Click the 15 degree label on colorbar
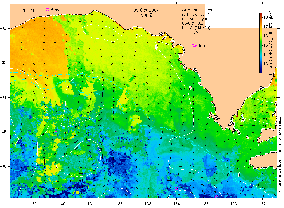Image resolution: width=284 pixels, height=208 pixels. (265, 45)
